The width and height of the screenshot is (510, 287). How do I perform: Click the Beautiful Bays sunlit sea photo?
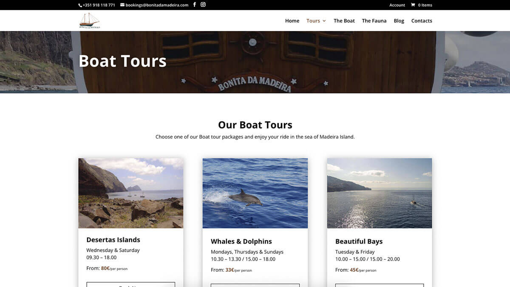point(380,193)
